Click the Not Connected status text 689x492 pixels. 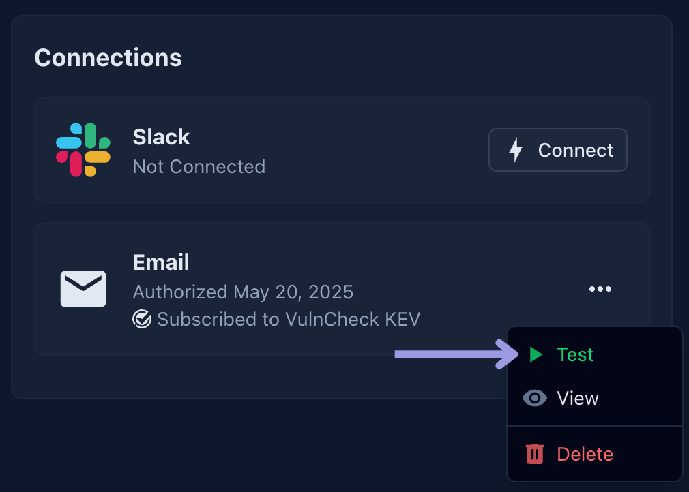point(199,167)
